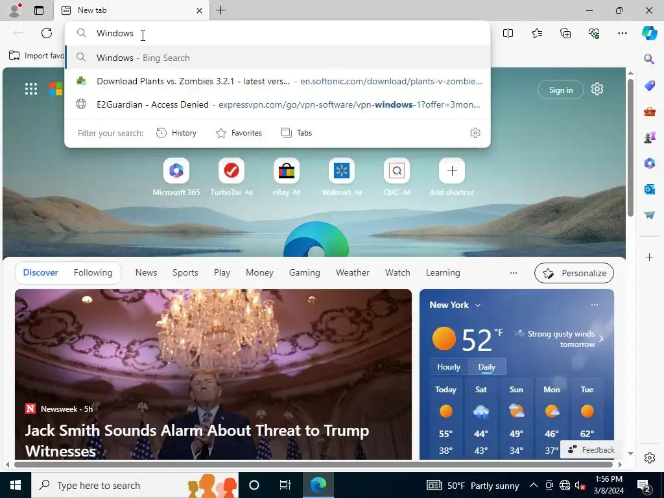The width and height of the screenshot is (664, 498).
Task: Open search suggestion settings gear
Action: (475, 133)
